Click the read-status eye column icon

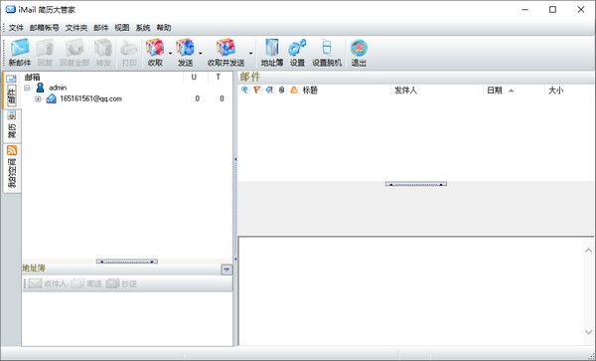click(x=244, y=90)
